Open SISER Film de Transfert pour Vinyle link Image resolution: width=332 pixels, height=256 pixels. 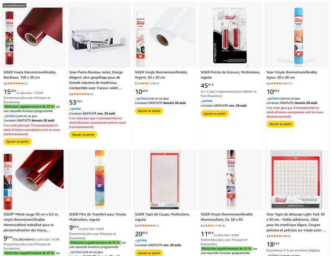[x=98, y=217]
